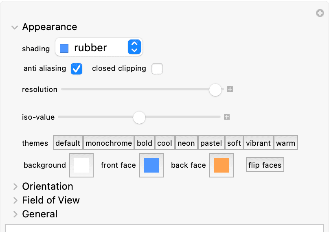Open the back face orange color swatch
Image resolution: width=329 pixels, height=232 pixels.
tap(222, 165)
